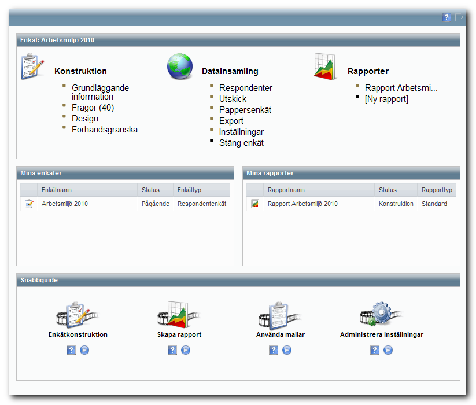
Task: Sort Mina rapporter by Status
Action: point(388,190)
